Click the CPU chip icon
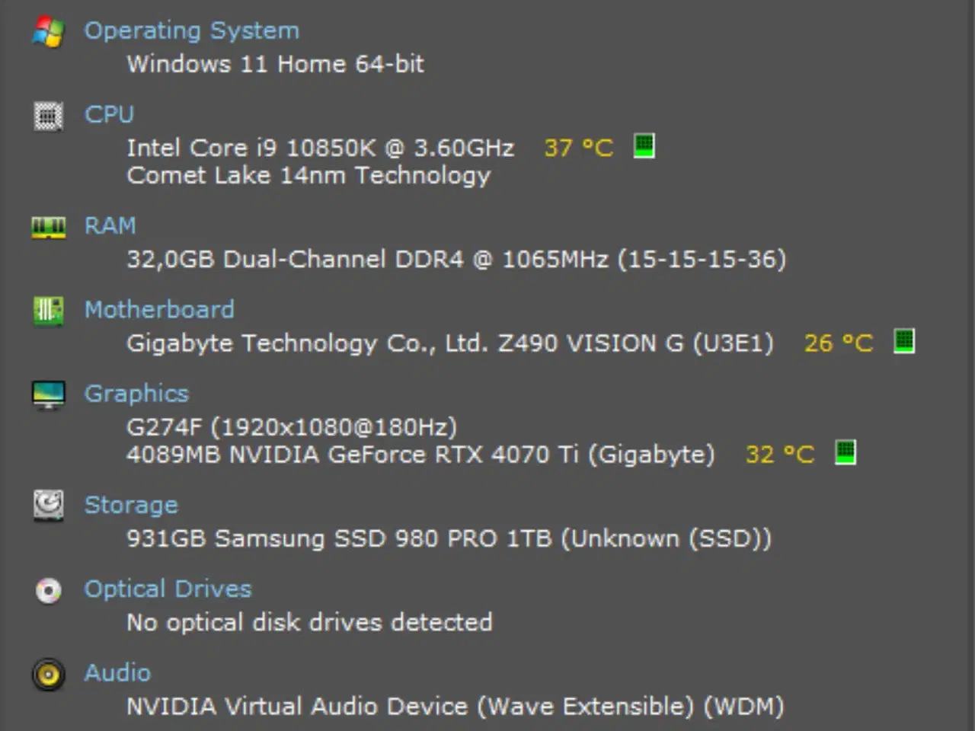 tap(49, 116)
